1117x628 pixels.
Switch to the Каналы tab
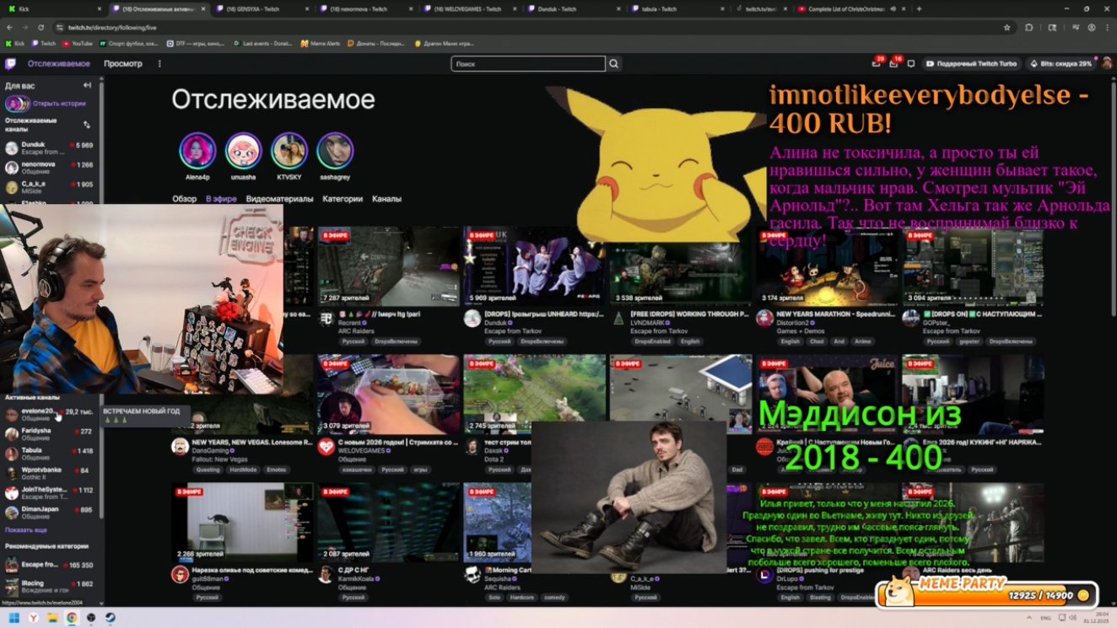pyautogui.click(x=386, y=199)
